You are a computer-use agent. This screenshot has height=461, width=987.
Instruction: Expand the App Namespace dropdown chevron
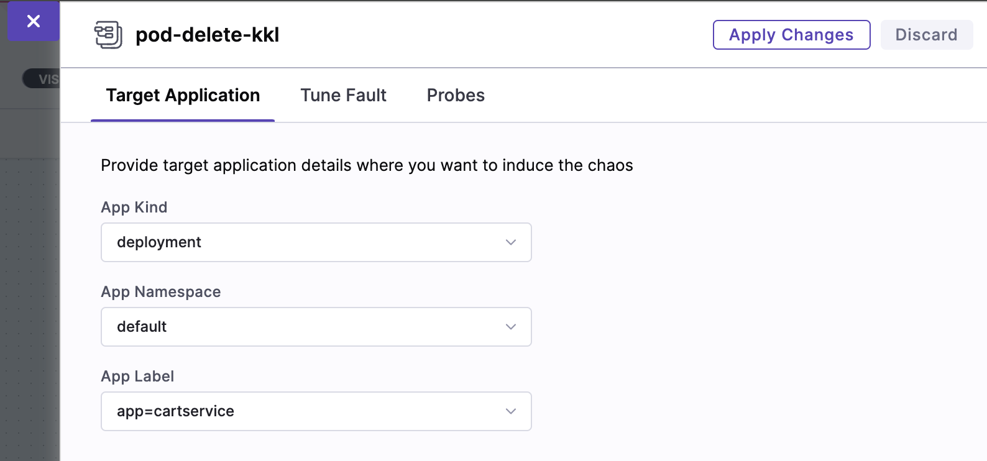click(511, 327)
